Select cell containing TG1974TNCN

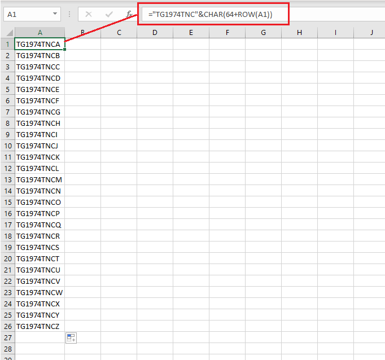pyautogui.click(x=40, y=191)
